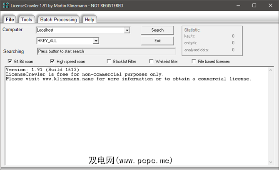The height and width of the screenshot is (170, 279).
Task: Open the Batch Processing tab
Action: 59,20
